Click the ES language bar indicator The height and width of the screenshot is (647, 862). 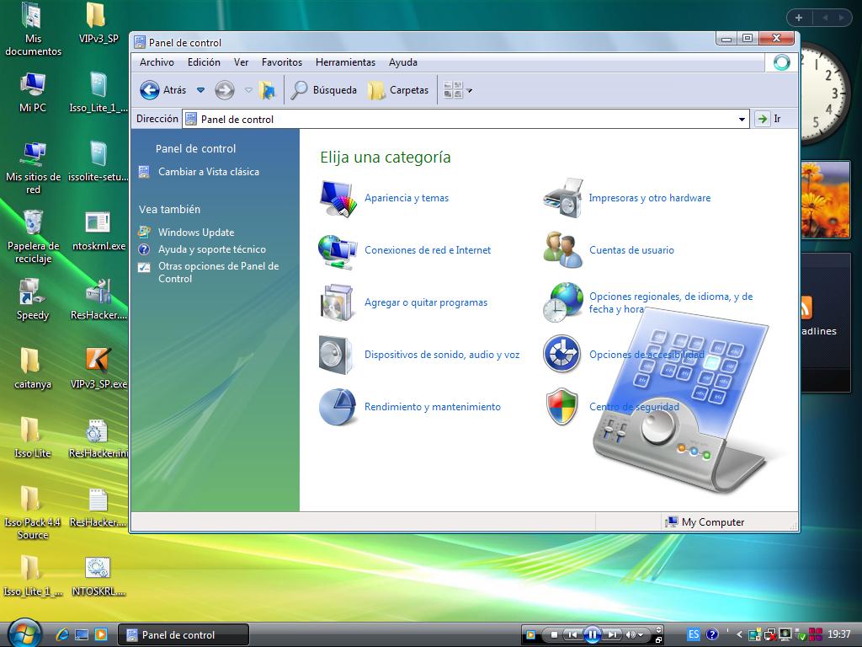pos(694,634)
